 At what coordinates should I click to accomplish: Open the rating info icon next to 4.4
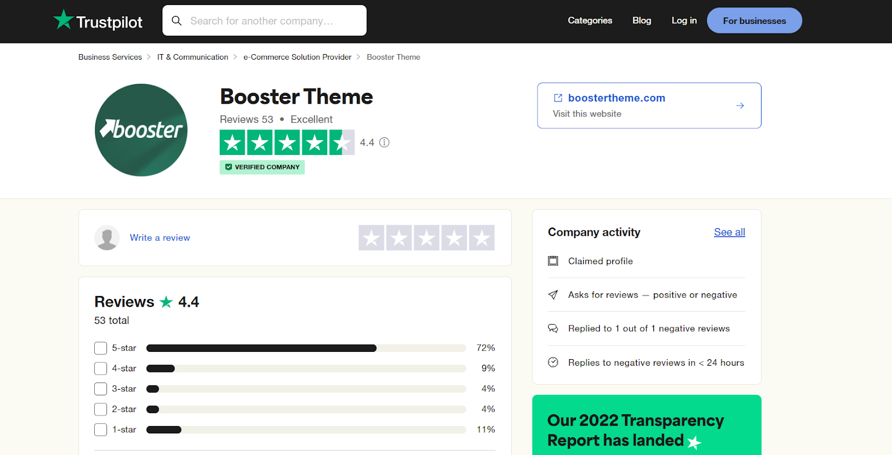385,142
